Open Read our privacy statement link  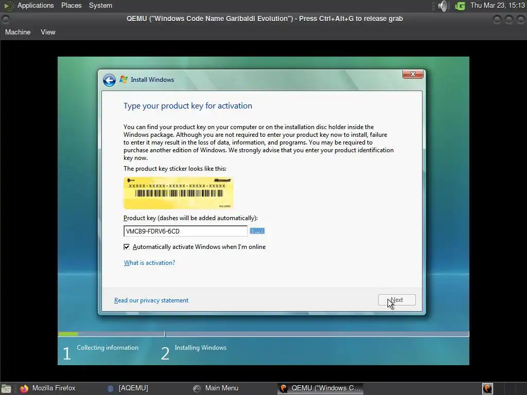pyautogui.click(x=151, y=300)
